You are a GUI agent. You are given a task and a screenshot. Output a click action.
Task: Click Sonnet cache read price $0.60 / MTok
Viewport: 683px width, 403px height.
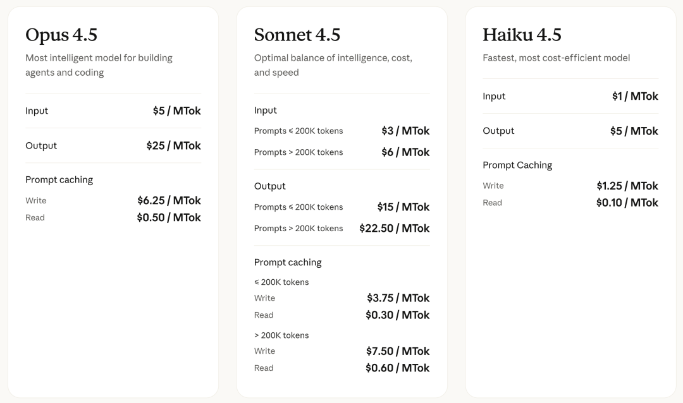(397, 368)
